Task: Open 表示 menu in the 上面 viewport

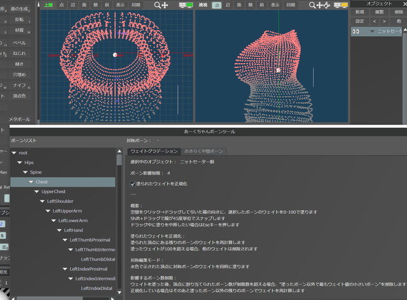Action: pyautogui.click(x=120, y=5)
